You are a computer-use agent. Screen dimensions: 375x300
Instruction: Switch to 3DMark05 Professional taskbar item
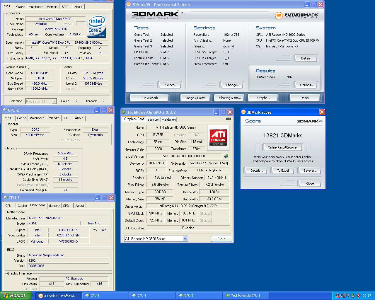coord(58,296)
